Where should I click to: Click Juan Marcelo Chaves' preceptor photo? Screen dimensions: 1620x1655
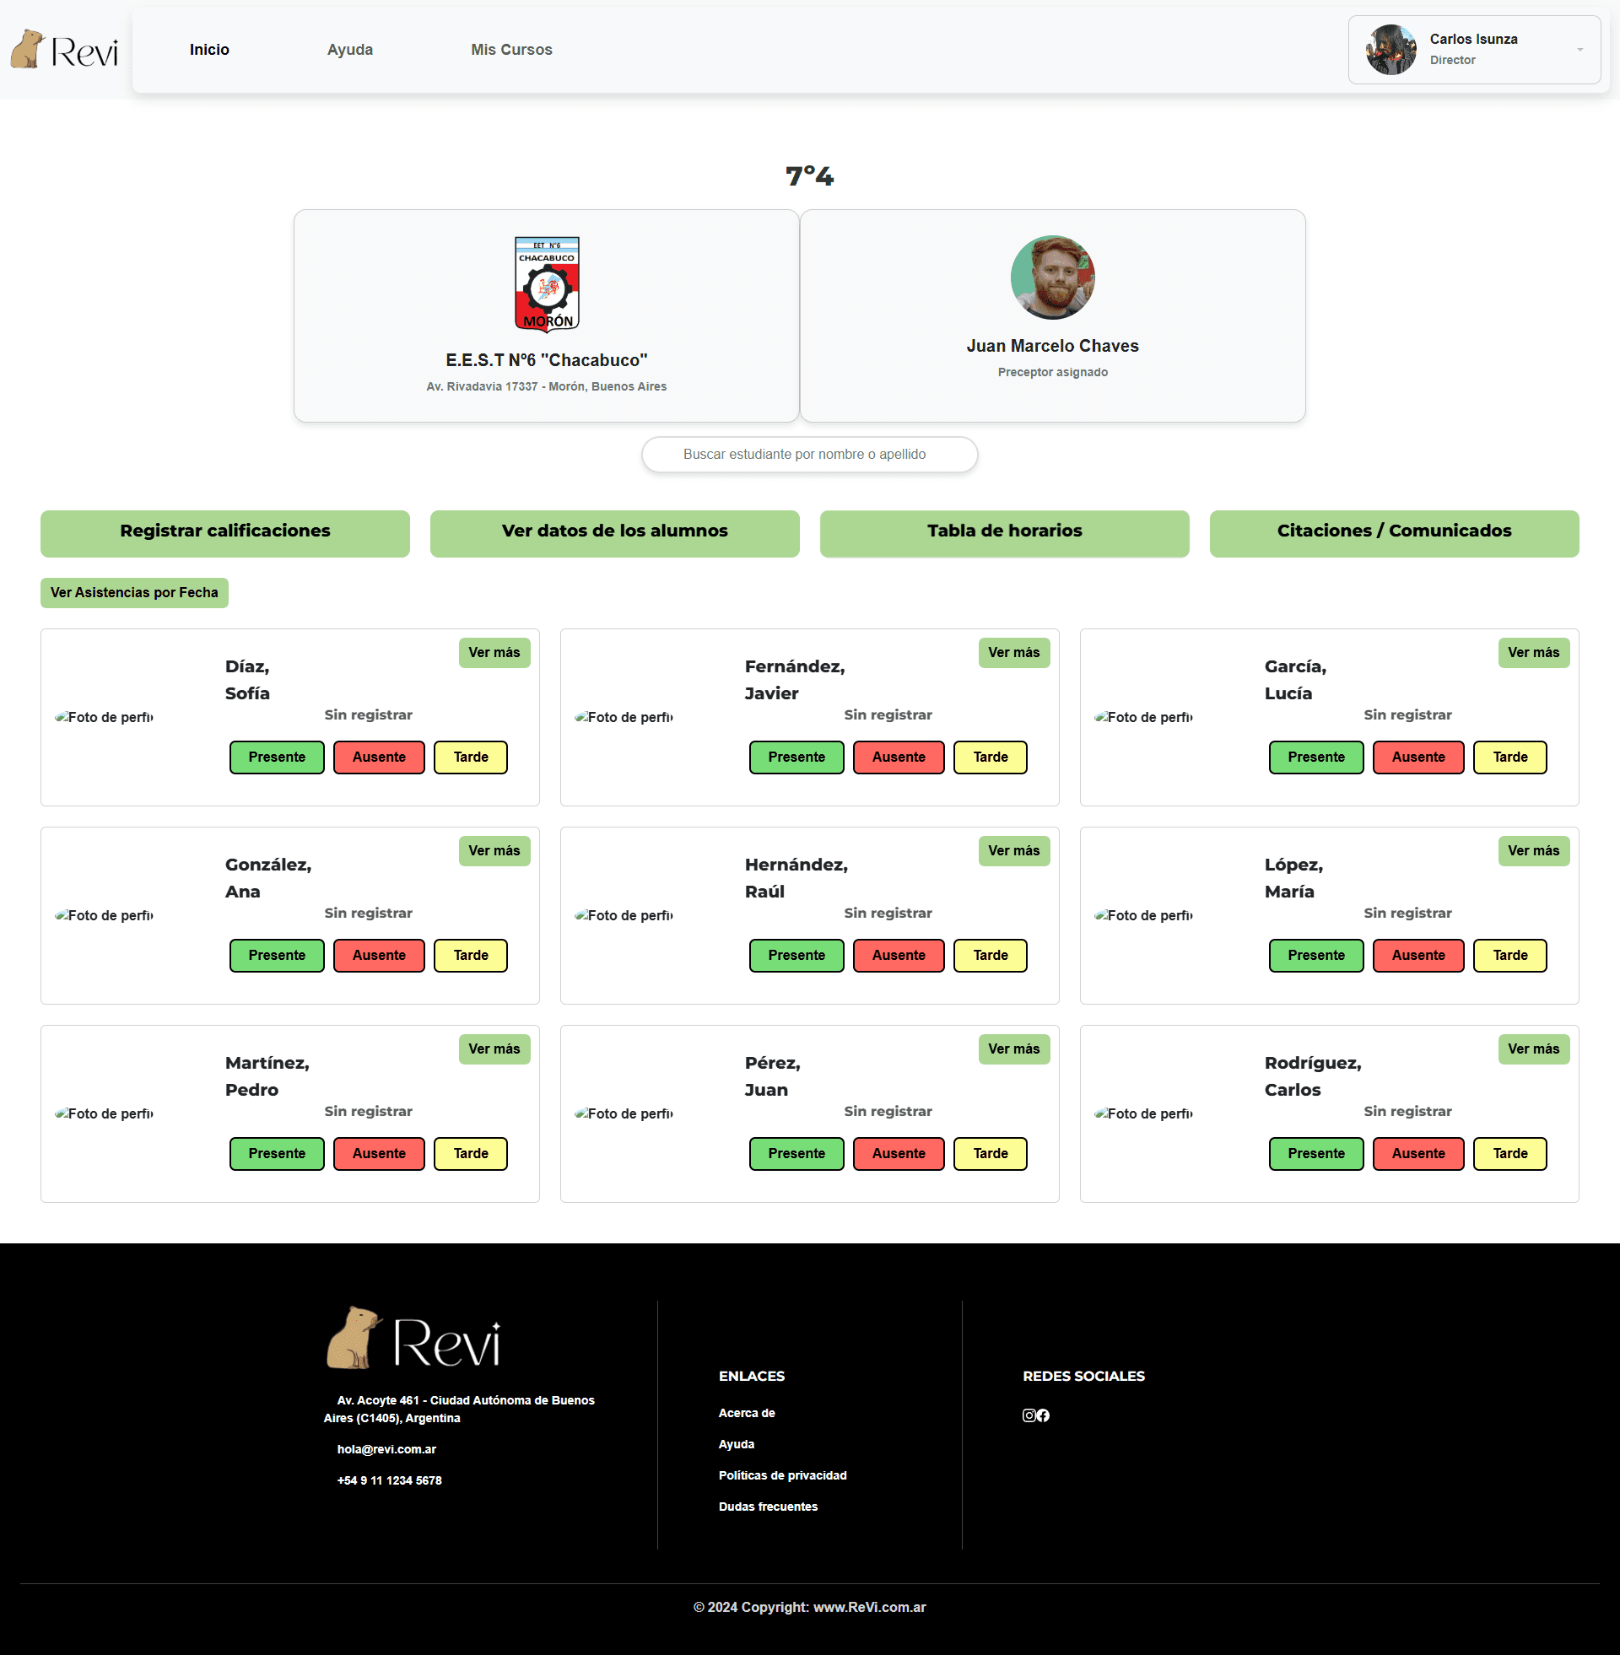click(1052, 278)
